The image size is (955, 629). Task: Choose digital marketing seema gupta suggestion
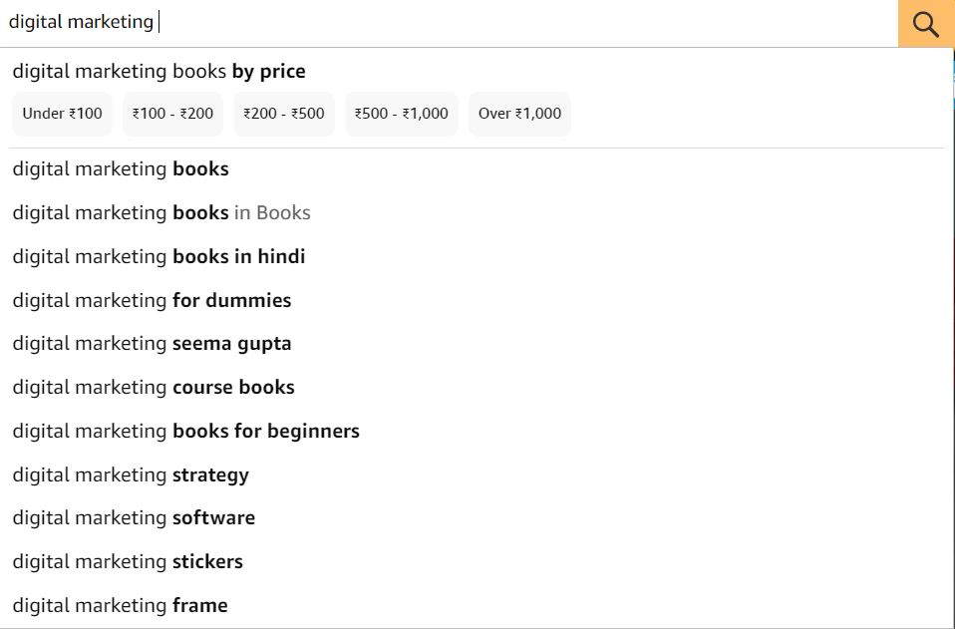[x=152, y=344]
